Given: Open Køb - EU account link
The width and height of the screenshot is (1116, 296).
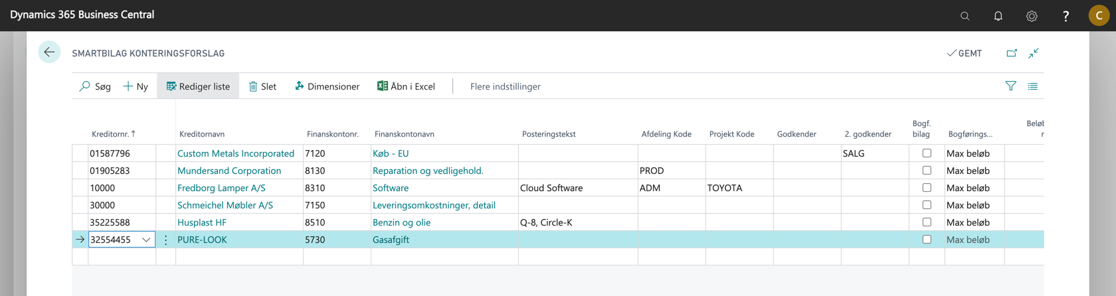Looking at the screenshot, I should pos(391,153).
